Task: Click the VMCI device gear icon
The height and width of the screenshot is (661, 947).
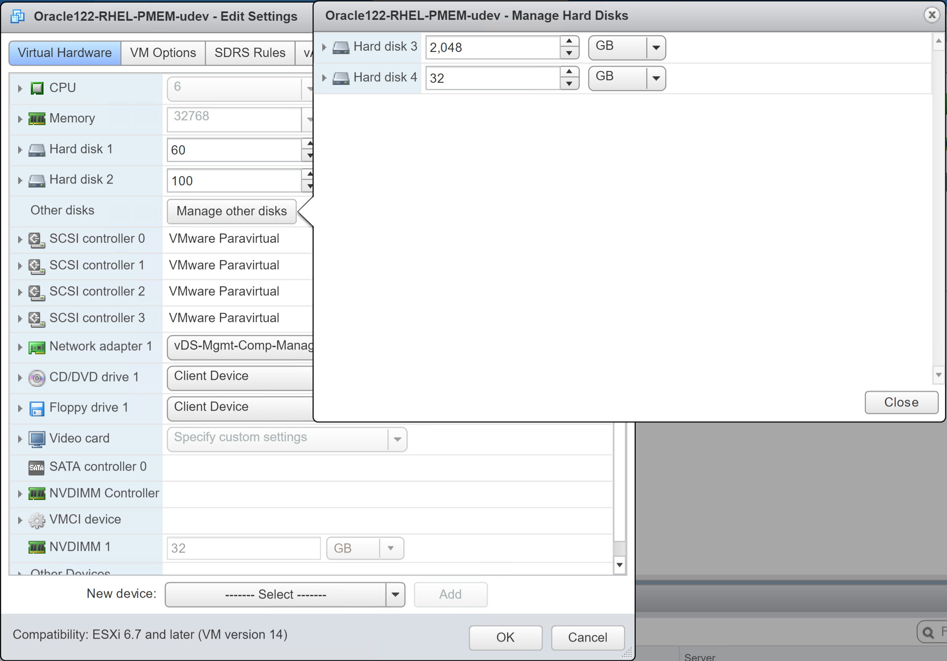Action: coord(37,520)
